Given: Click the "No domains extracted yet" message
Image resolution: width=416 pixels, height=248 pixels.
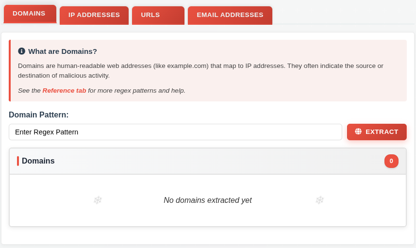Looking at the screenshot, I should pos(207,200).
